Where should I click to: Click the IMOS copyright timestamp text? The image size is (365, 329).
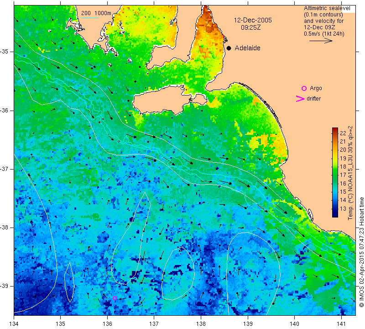pyautogui.click(x=361, y=252)
